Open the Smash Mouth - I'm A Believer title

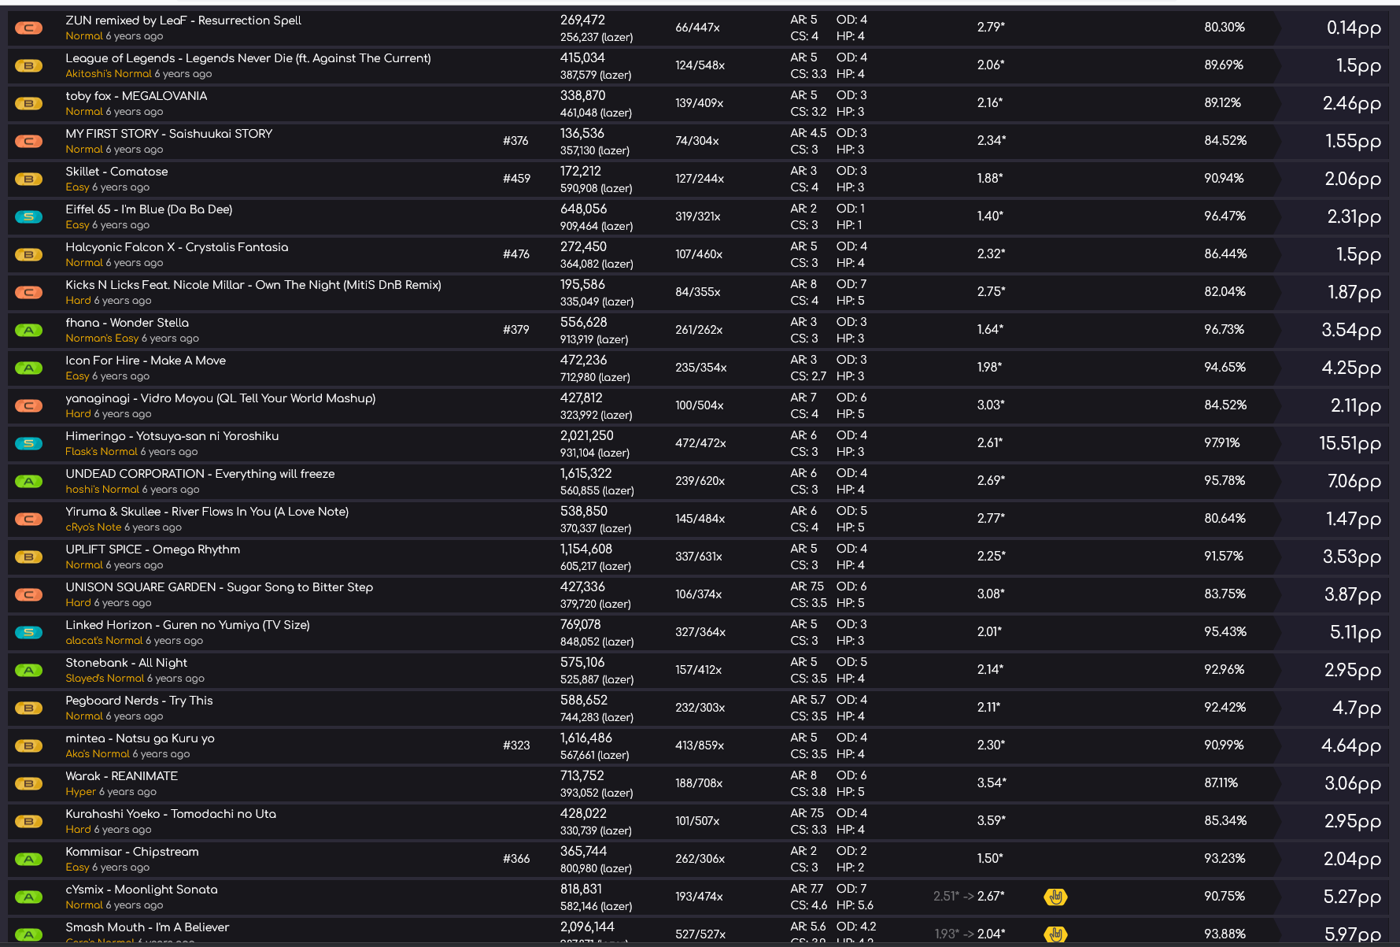click(x=147, y=927)
